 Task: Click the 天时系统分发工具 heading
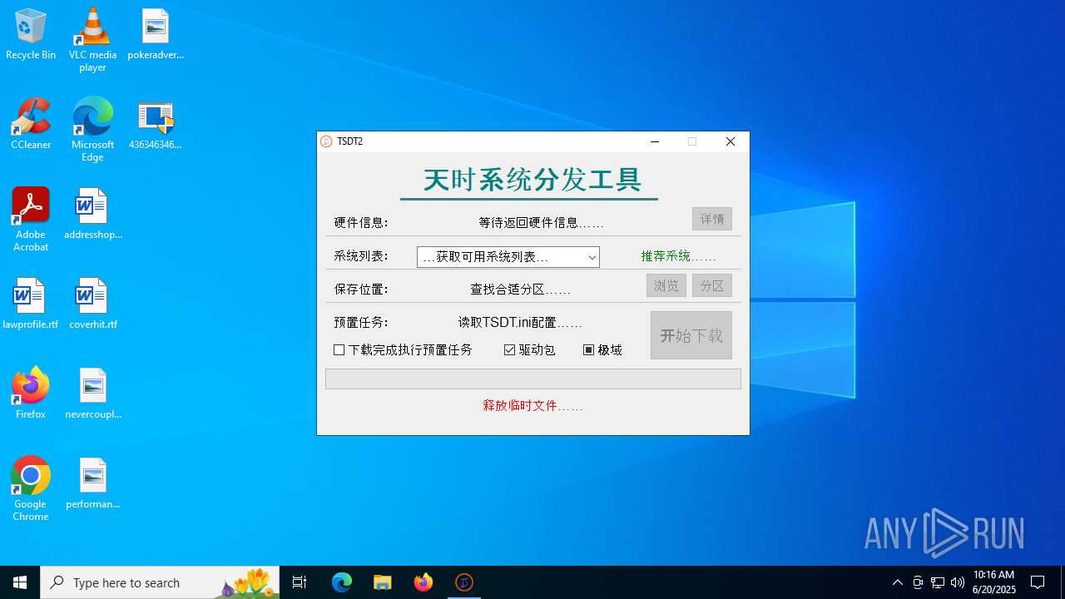pos(532,179)
